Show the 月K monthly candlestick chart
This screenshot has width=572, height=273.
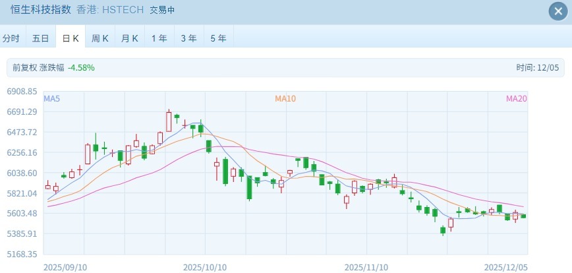[130, 38]
